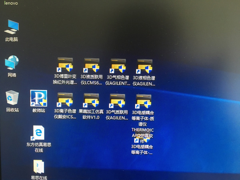Select the 3D气相色谱仪AGILENT shortcut icon

click(x=118, y=65)
